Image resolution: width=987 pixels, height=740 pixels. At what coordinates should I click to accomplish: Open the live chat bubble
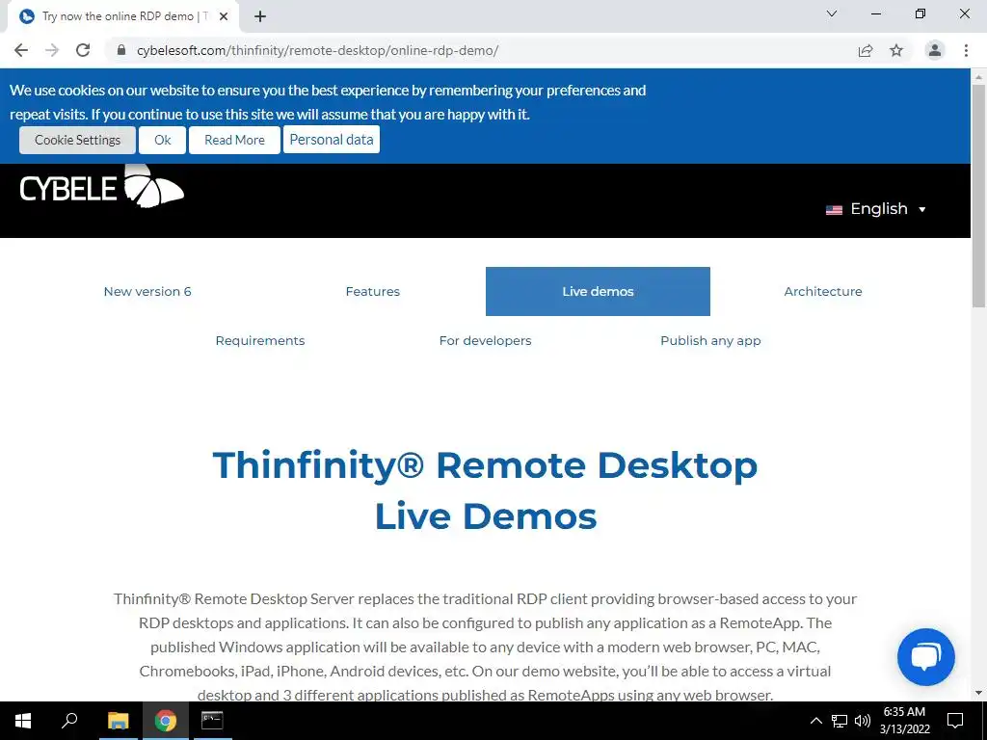pyautogui.click(x=925, y=657)
